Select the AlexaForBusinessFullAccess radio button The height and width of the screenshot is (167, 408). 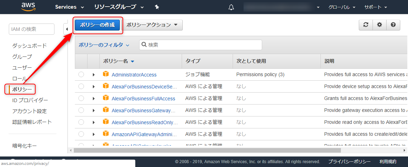point(81,99)
